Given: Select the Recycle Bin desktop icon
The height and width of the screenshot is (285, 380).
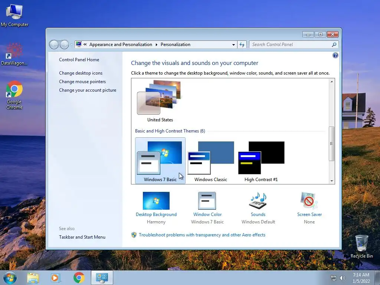Looking at the screenshot, I should [361, 247].
